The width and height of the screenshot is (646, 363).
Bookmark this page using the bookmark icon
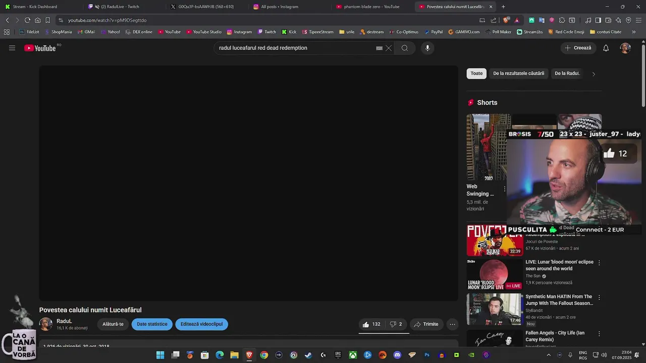[x=47, y=20]
